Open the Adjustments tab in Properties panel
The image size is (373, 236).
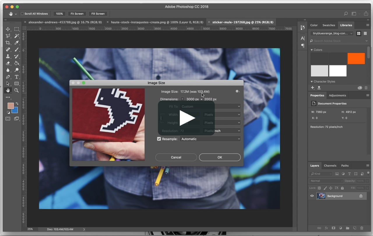[337, 95]
